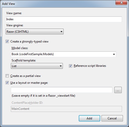Enable Create as a partial view
The image size is (129, 127).
pos(7,76)
